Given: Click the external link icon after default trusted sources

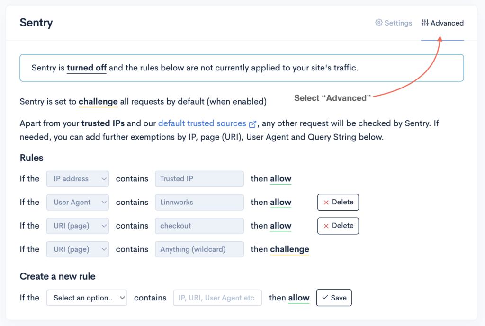Looking at the screenshot, I should 253,124.
